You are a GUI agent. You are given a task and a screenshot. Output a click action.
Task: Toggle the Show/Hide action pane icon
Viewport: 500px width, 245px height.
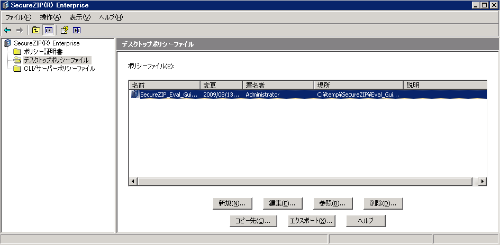click(77, 30)
